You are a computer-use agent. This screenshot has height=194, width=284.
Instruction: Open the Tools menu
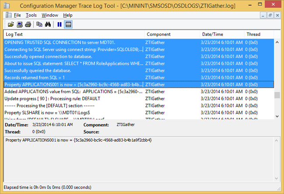point(31,15)
